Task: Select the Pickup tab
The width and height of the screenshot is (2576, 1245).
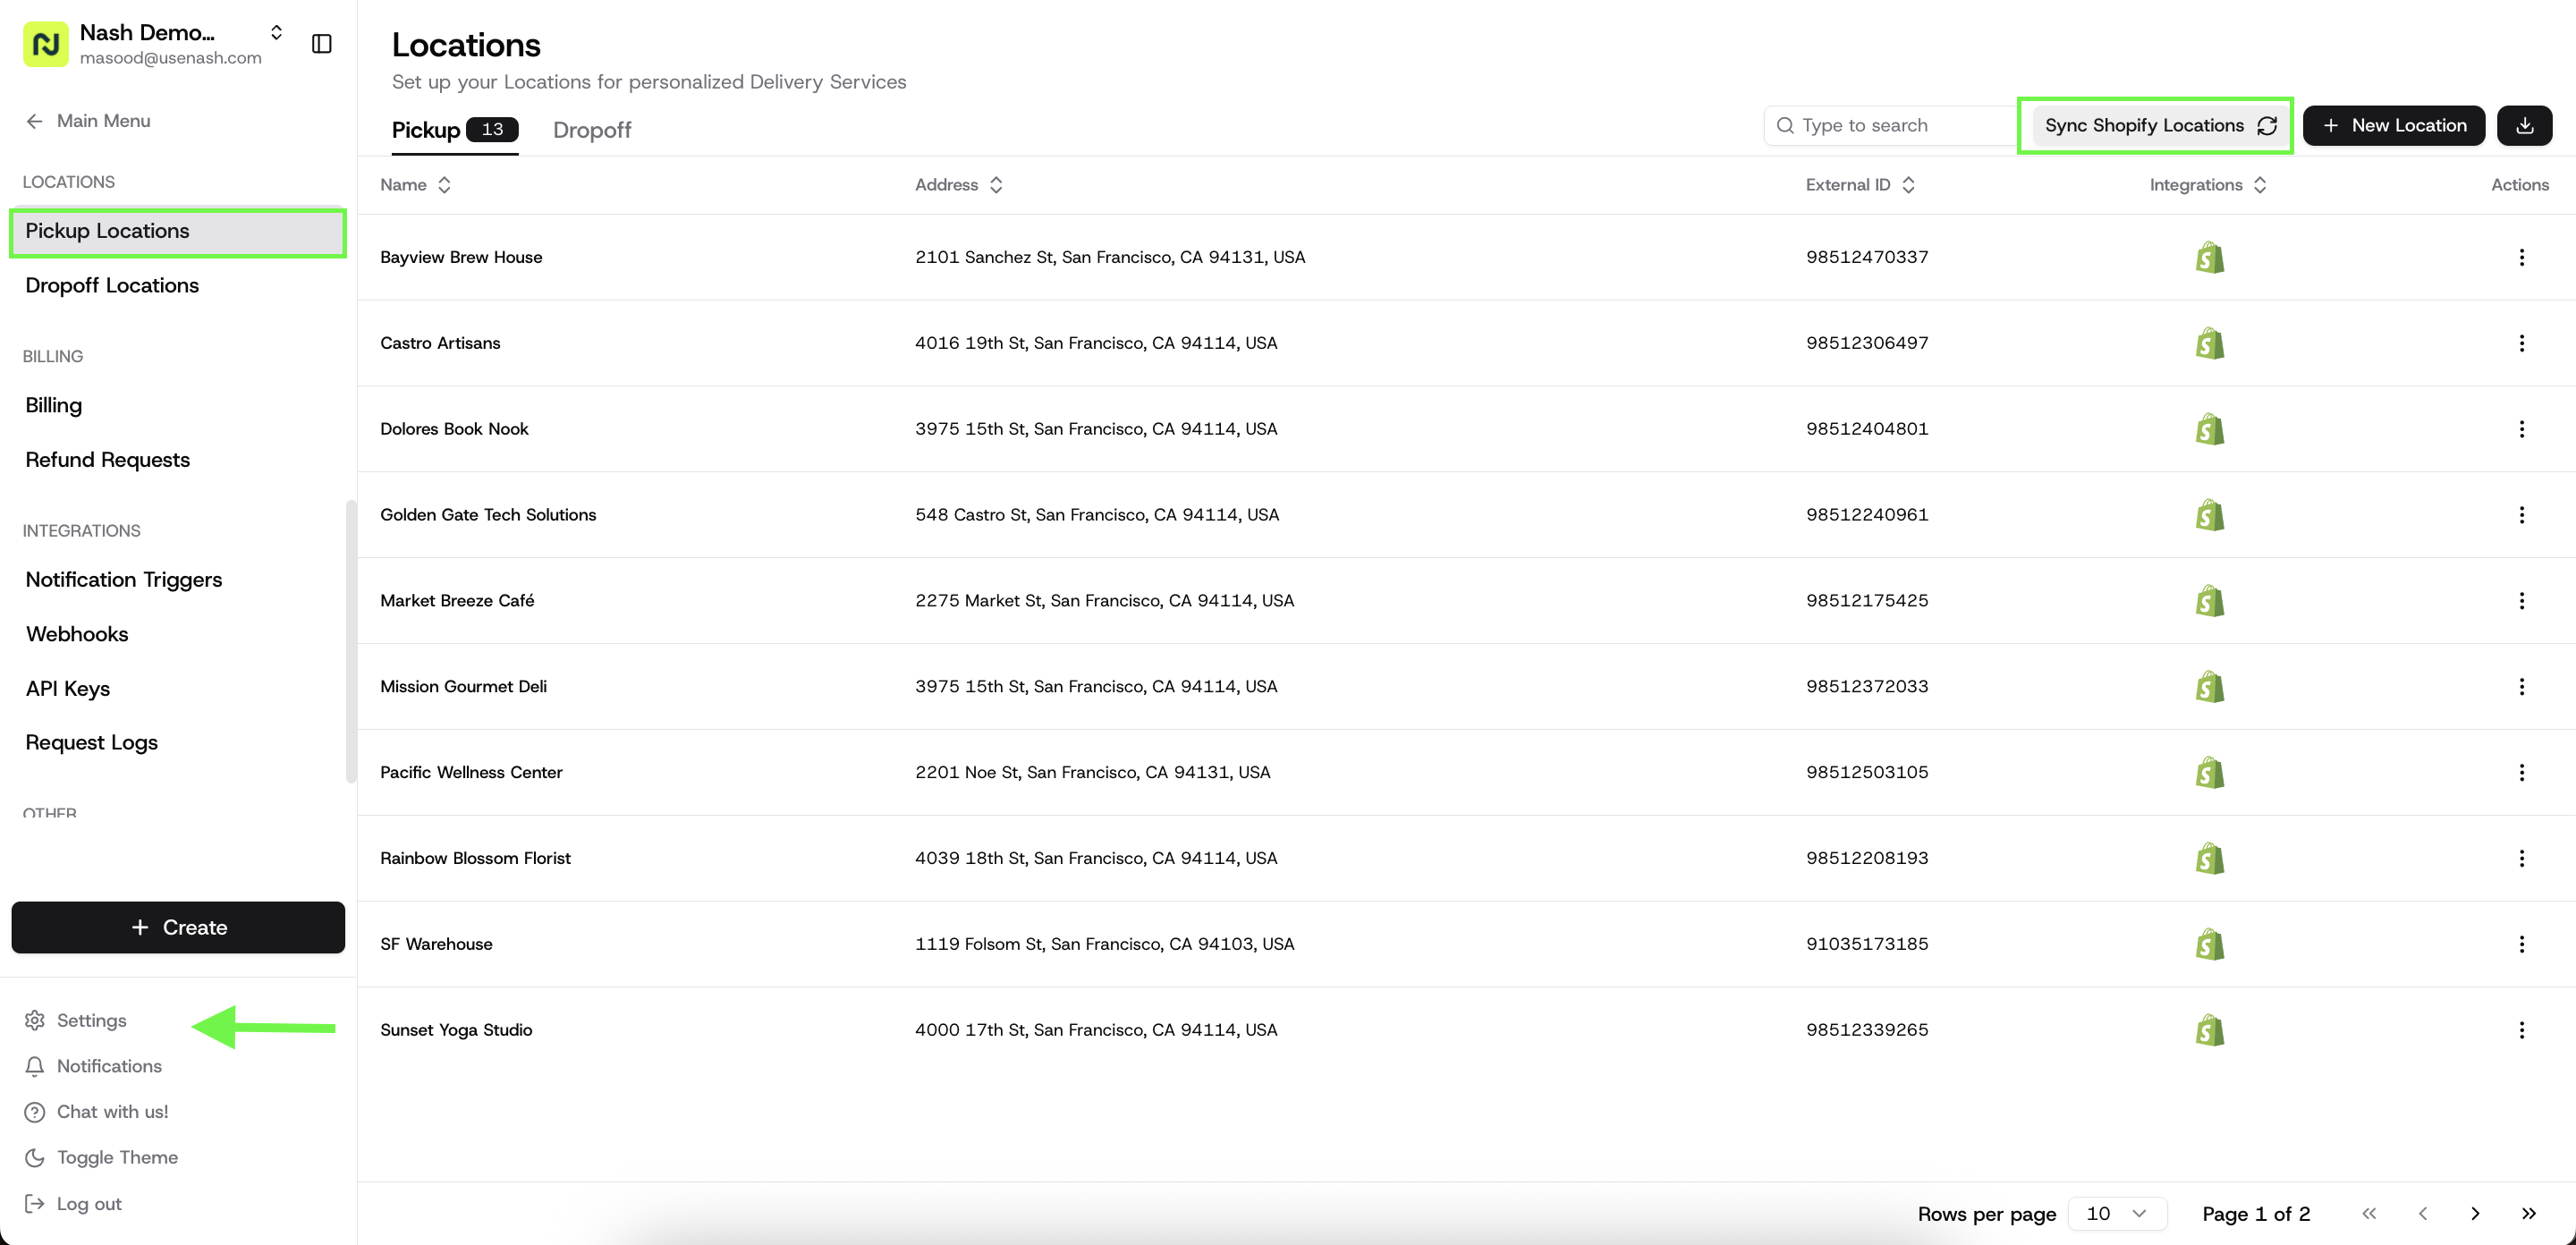Action: tap(425, 130)
